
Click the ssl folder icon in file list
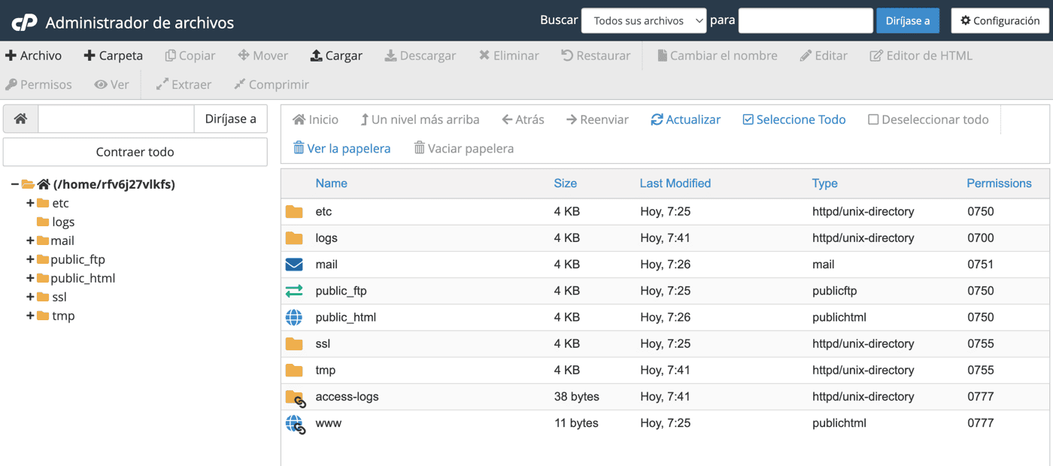(x=294, y=344)
